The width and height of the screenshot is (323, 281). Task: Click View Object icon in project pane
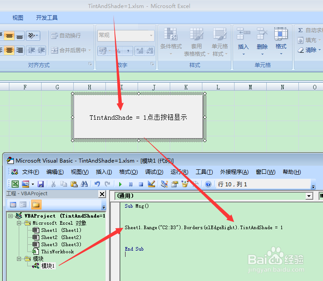23,205
